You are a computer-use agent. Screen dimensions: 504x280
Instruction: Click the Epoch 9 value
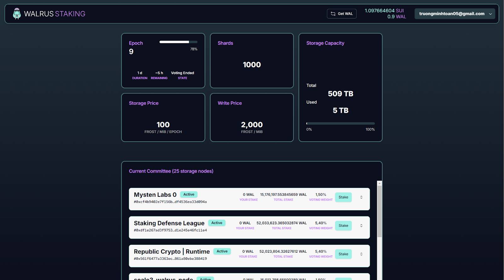[x=131, y=51]
